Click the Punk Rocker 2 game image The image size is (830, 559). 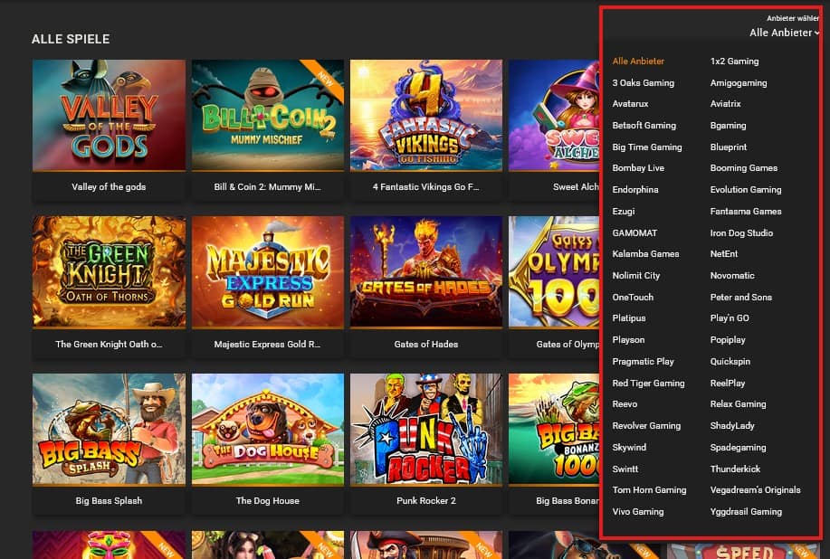(x=425, y=429)
